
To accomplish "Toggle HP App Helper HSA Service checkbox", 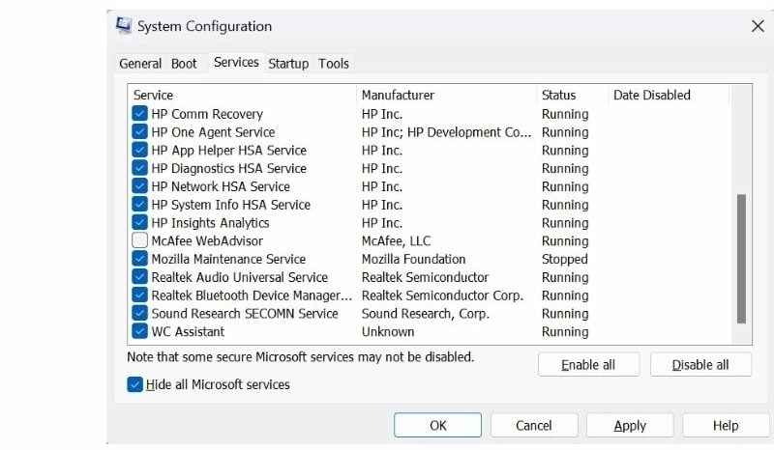I will (x=139, y=151).
